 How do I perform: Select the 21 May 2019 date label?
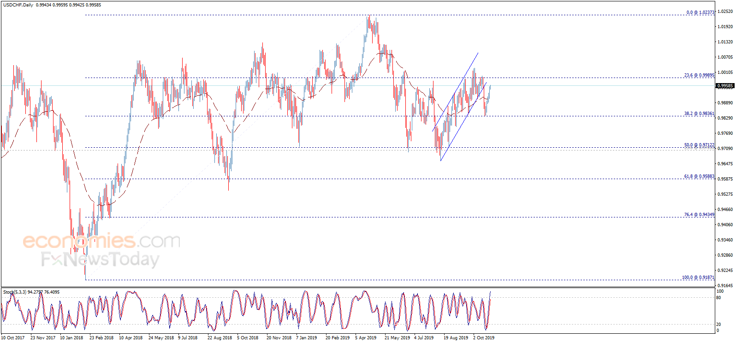398,338
